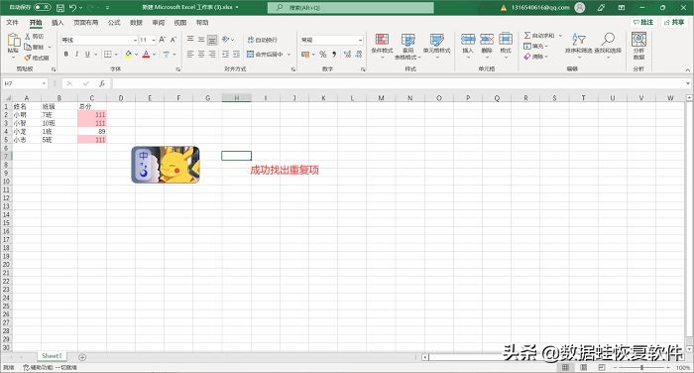Toggle Bold formatting

(x=66, y=54)
